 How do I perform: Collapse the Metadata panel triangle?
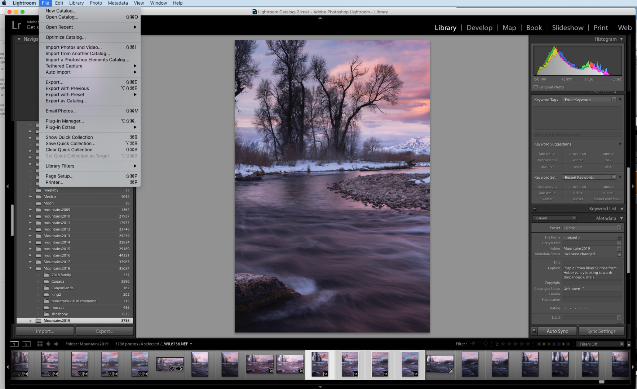point(621,218)
